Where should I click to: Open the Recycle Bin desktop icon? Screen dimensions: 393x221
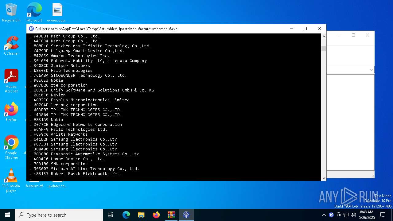pos(11,13)
